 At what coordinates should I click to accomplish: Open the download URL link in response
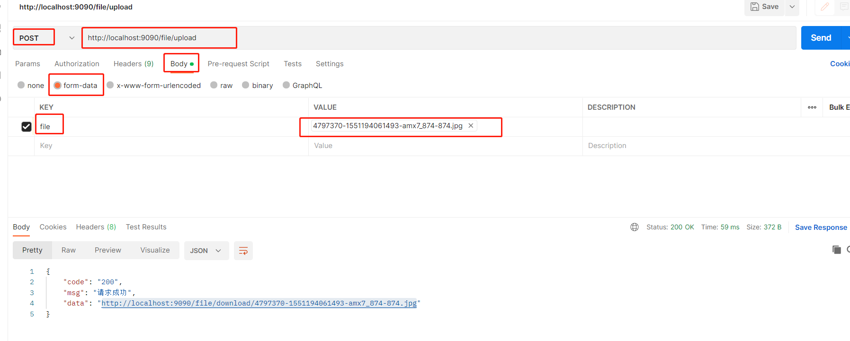click(x=259, y=303)
